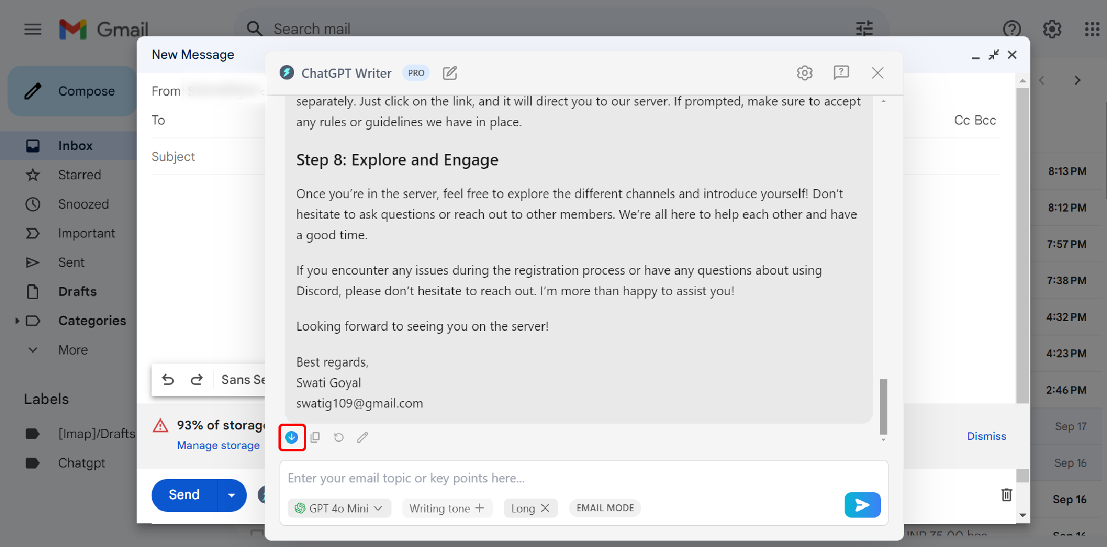
Task: Dismiss the storage warning
Action: click(x=986, y=436)
